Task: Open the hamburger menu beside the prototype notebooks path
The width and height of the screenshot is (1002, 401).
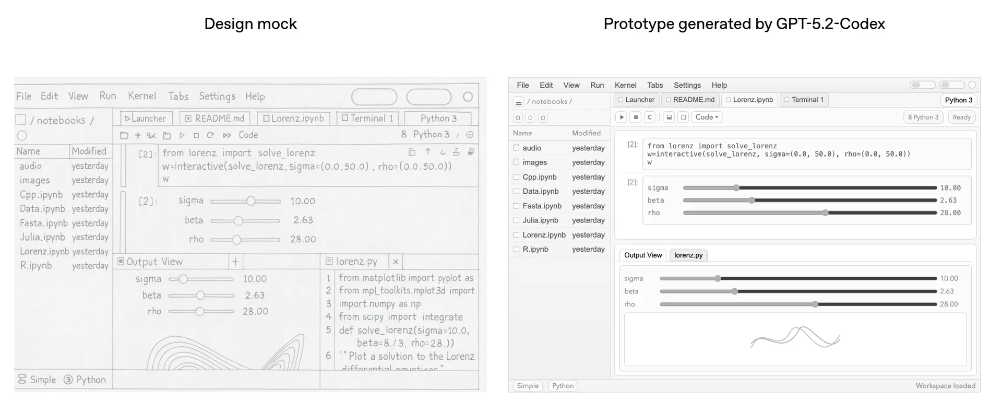Action: [x=518, y=102]
